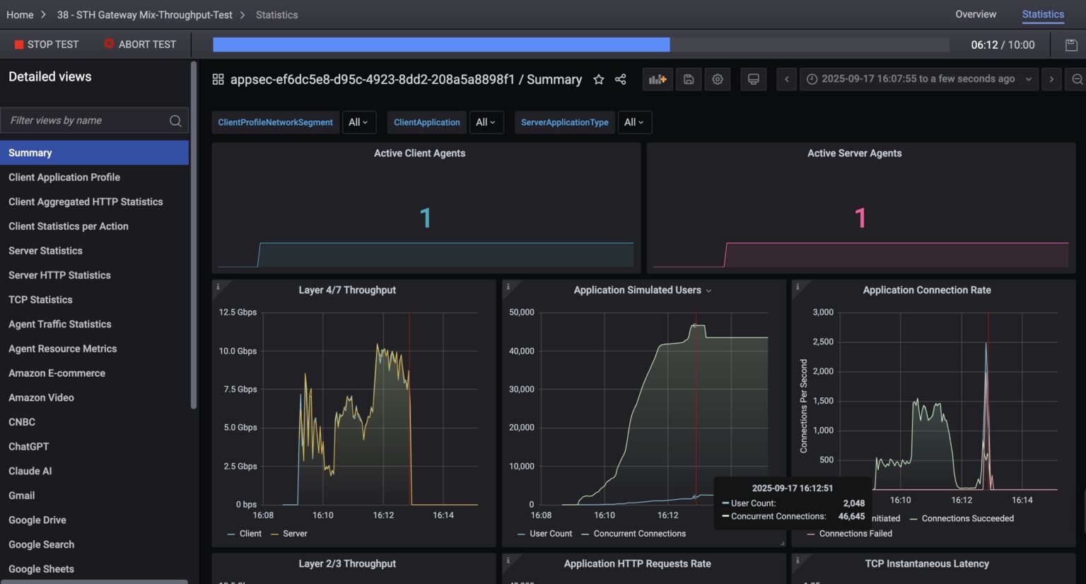Zoom out the time range with the magnifier icon
This screenshot has height=584, width=1086.
point(1078,78)
